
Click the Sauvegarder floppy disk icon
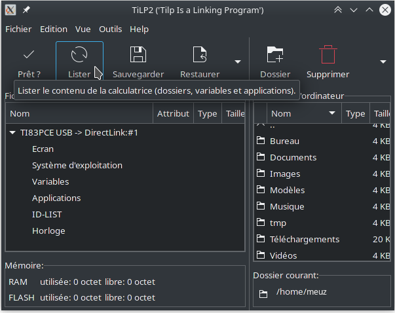point(138,54)
